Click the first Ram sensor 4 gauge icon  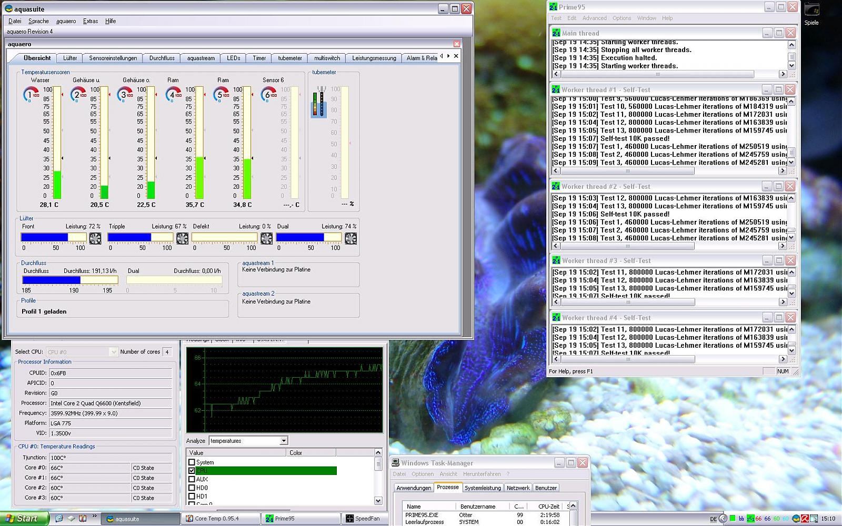(x=173, y=95)
